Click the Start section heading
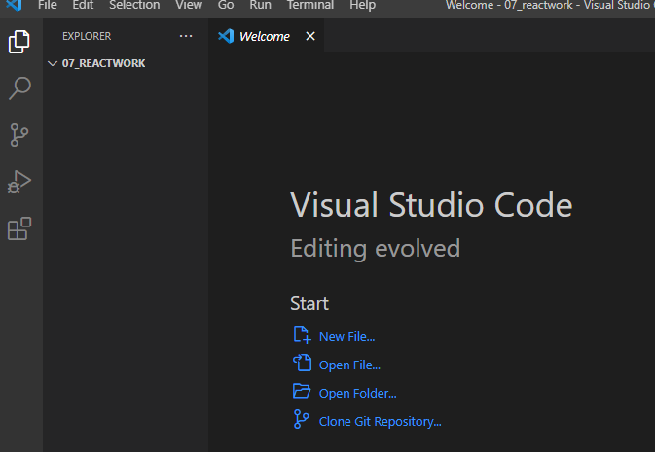 pos(309,304)
